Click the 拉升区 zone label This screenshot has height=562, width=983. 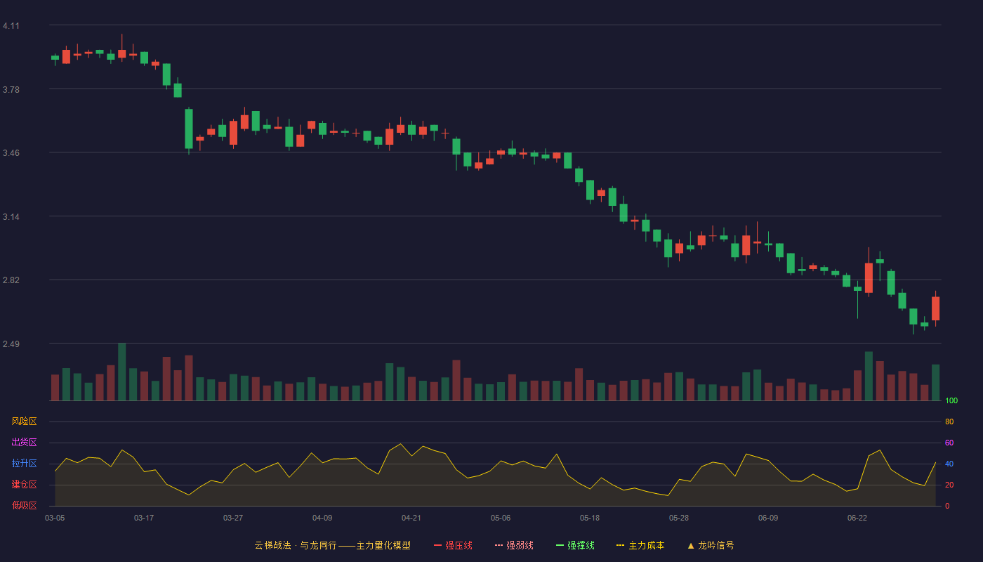[x=24, y=464]
